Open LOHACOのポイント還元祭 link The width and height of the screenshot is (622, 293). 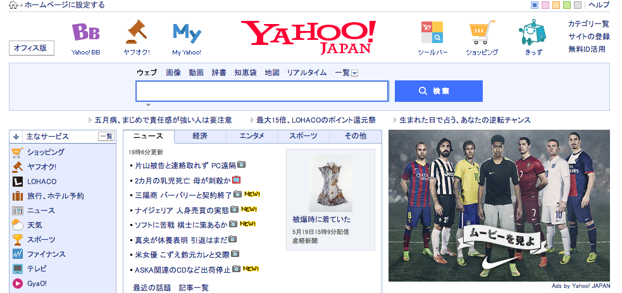316,120
